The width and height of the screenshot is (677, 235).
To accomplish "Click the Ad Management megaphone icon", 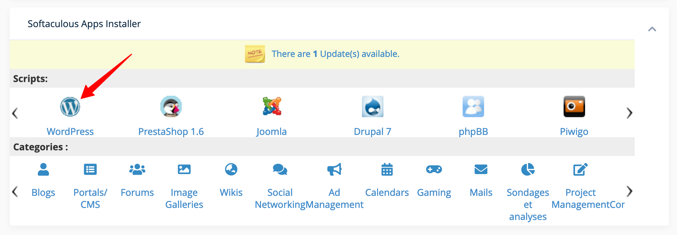I will click(334, 169).
